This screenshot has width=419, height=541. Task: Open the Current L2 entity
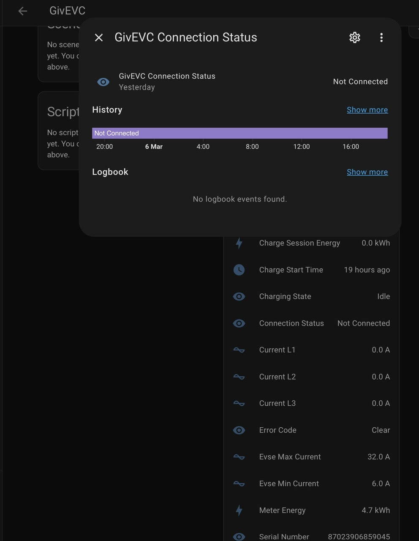[278, 377]
